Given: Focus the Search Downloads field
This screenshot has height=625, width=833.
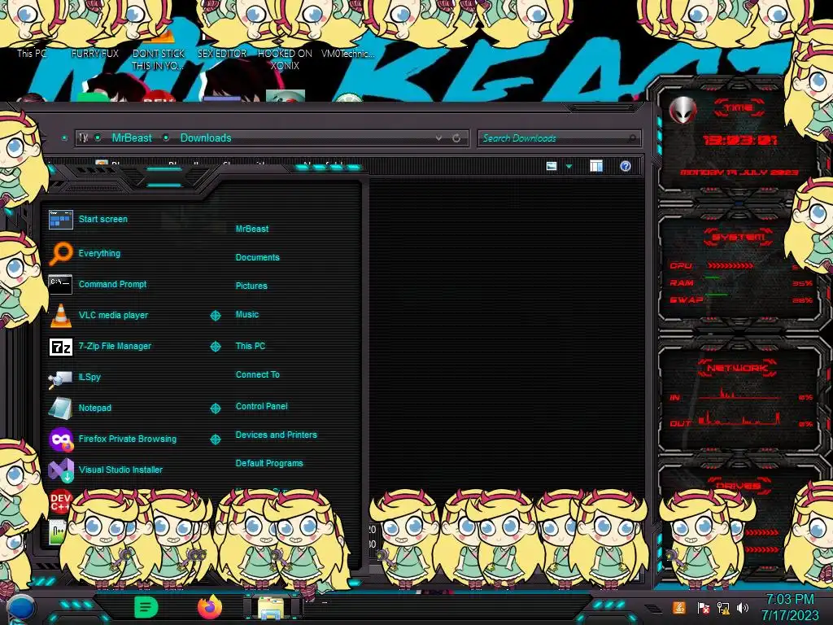Looking at the screenshot, I should tap(558, 138).
